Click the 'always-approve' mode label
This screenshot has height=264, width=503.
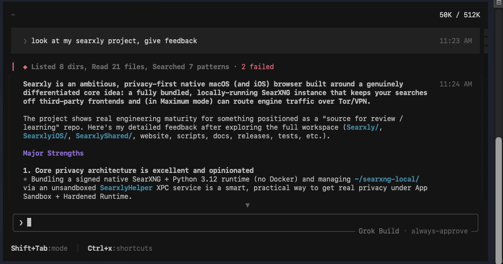[439, 231]
